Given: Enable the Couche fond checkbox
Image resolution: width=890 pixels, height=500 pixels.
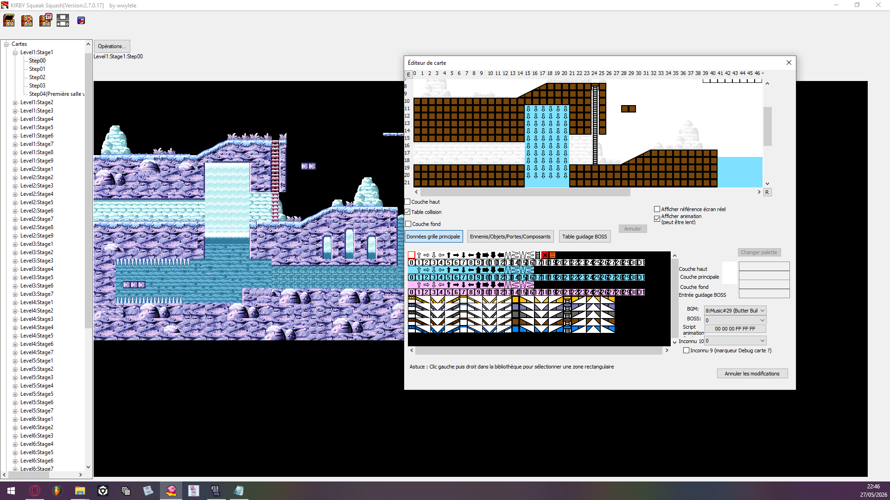Looking at the screenshot, I should pos(408,224).
